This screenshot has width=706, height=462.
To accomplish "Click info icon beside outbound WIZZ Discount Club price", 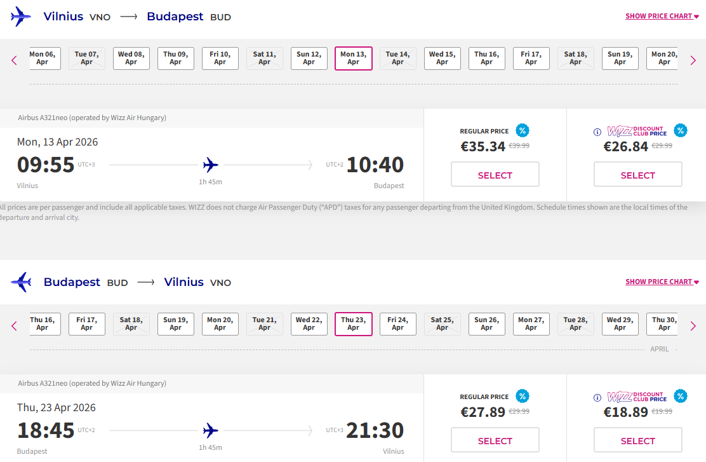I will click(597, 132).
